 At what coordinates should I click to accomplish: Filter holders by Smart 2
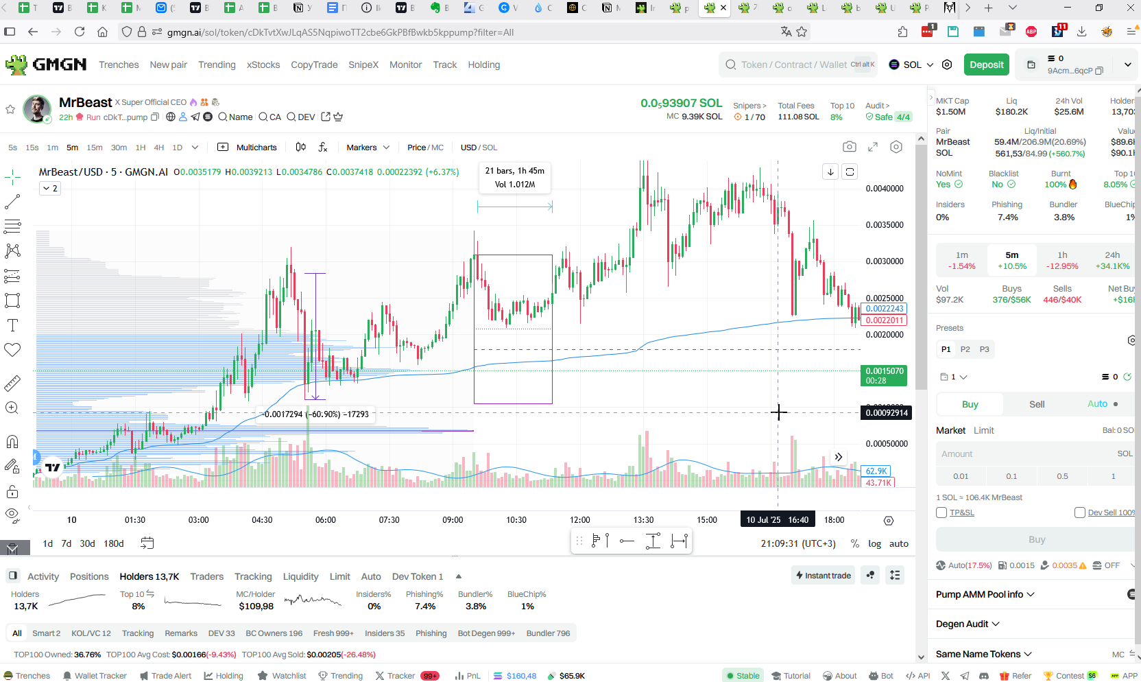(46, 633)
